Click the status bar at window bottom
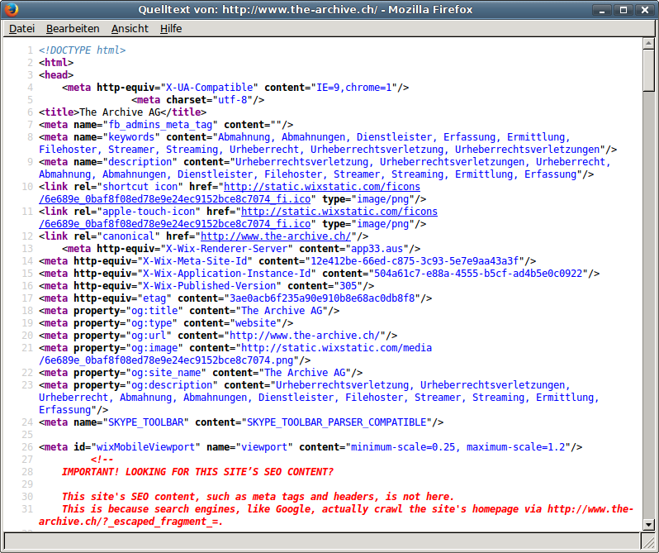 322,541
